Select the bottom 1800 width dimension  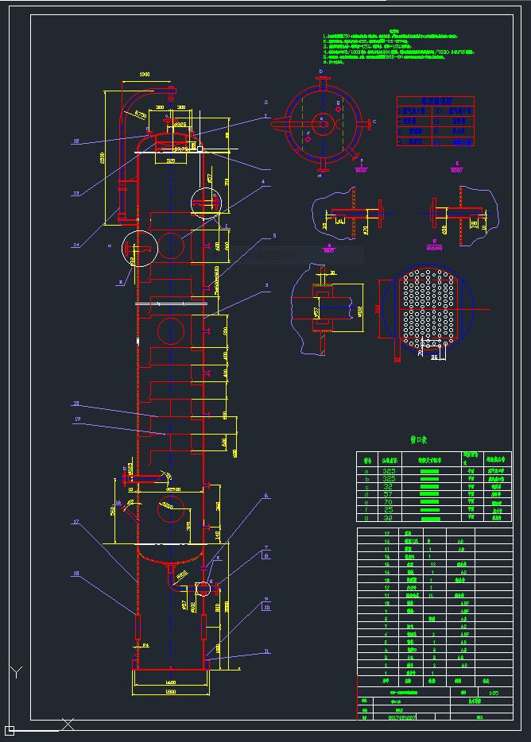pyautogui.click(x=171, y=691)
